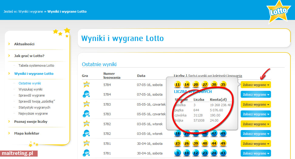Click the Lotto star logo in header
This screenshot has width=295, height=159.
(278, 12)
